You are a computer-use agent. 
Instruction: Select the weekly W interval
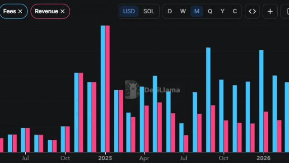pyautogui.click(x=183, y=11)
